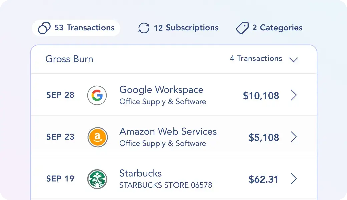Click the Starbucks logo icon

pos(97,179)
